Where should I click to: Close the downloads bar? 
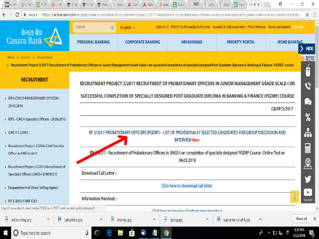tap(315, 219)
